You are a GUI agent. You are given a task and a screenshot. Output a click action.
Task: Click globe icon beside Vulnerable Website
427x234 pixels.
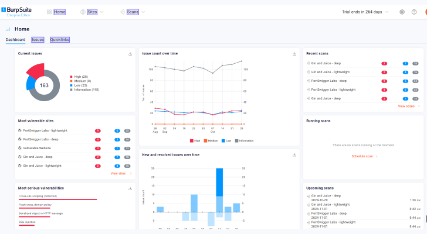tap(19, 148)
